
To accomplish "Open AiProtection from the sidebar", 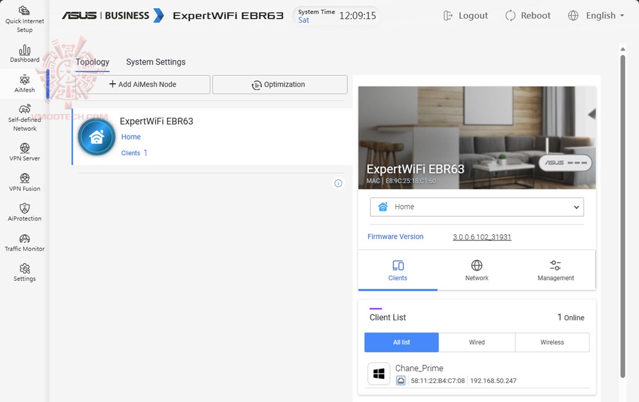I will coord(24,212).
